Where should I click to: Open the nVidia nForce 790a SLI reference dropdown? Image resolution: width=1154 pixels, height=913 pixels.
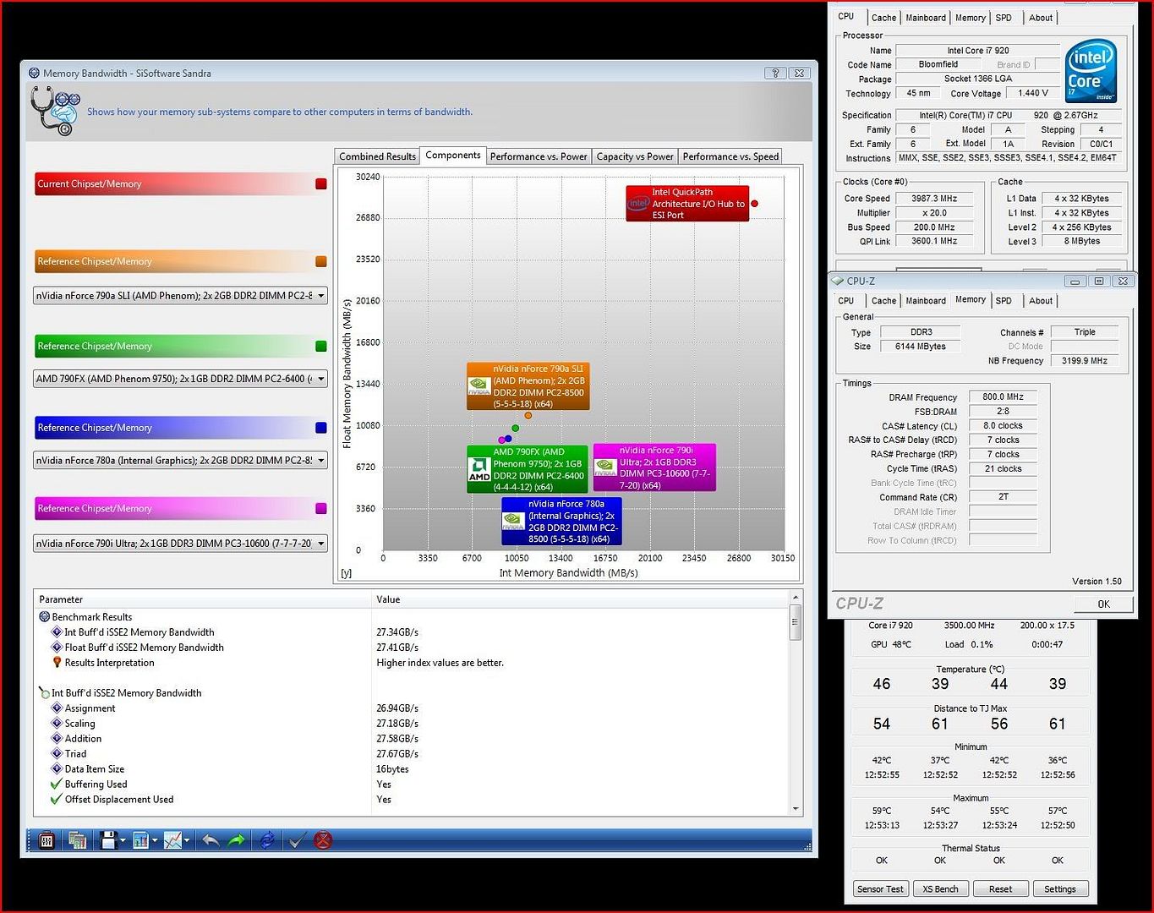[x=180, y=296]
